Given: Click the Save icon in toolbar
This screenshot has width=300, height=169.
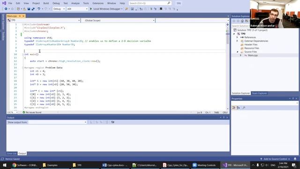Looking at the screenshot, I should 29,9.
